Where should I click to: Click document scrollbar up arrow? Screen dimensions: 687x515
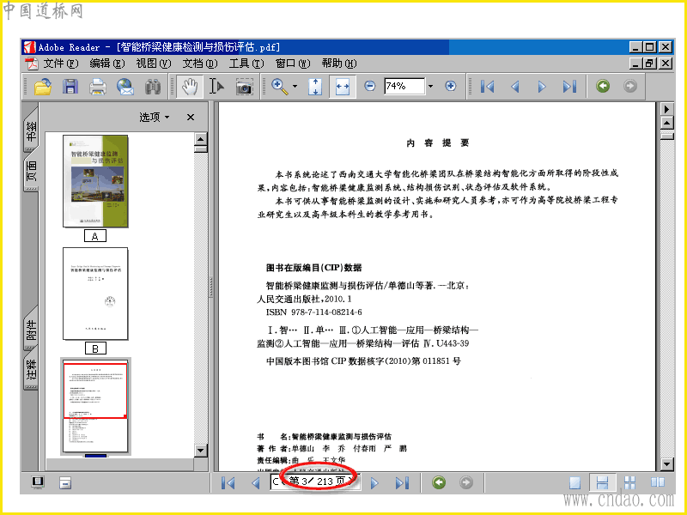click(666, 123)
